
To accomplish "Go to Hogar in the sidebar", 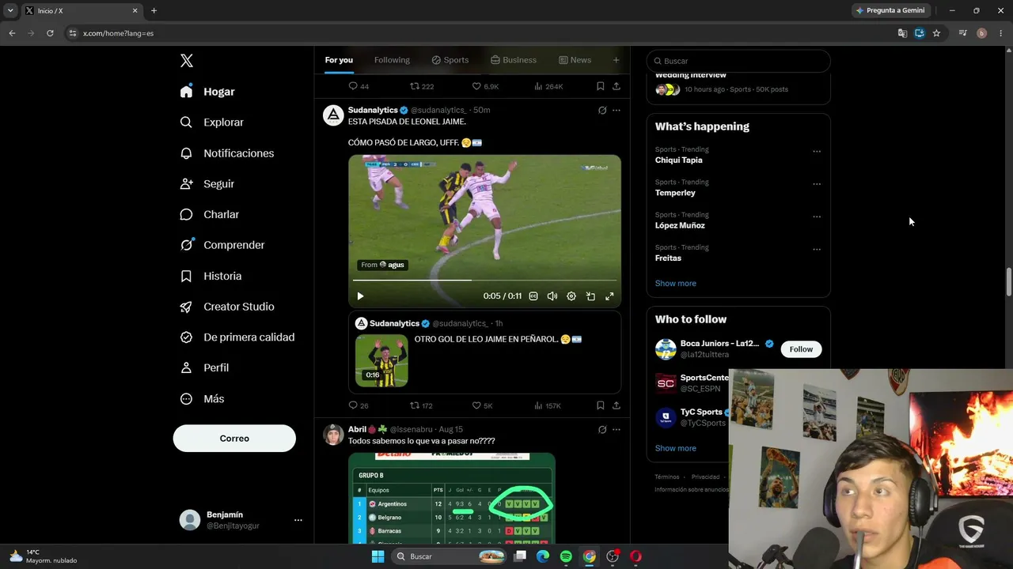I will pyautogui.click(x=207, y=92).
